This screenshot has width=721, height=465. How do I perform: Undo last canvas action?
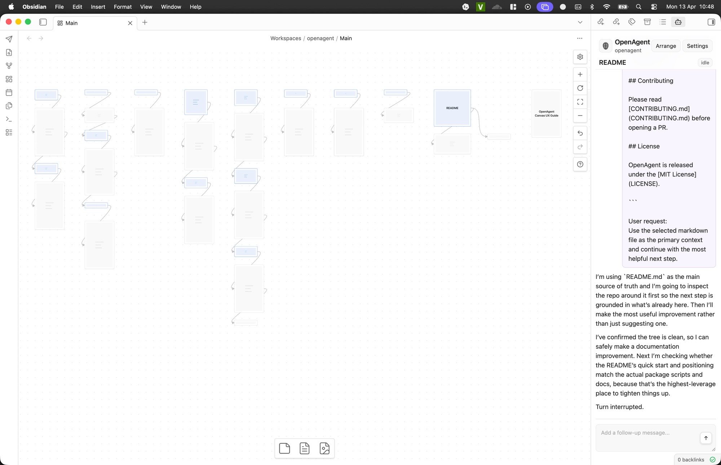coord(580,133)
